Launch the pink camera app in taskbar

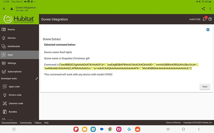119,129
